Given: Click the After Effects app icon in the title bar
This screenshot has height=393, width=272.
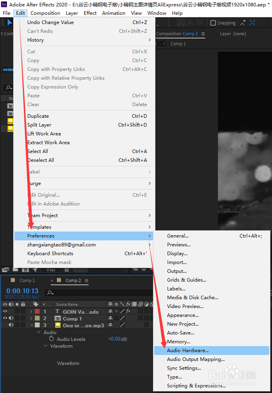Looking at the screenshot, I should 4,4.
